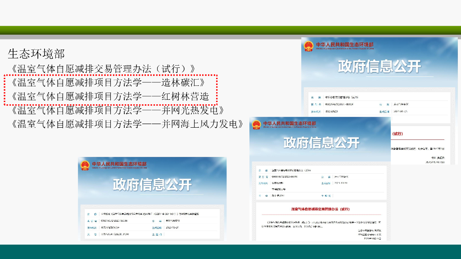
Task: Click the national emblem in the middle screenshot
Action: tap(256, 125)
